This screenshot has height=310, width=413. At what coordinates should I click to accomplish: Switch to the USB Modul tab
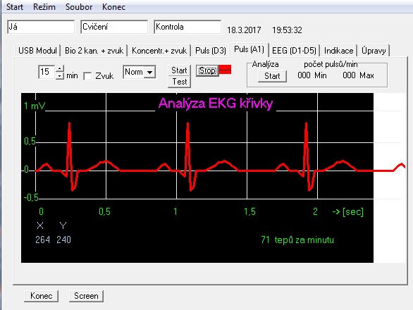point(37,50)
